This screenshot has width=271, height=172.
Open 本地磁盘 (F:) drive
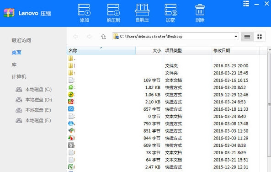pos(38,121)
